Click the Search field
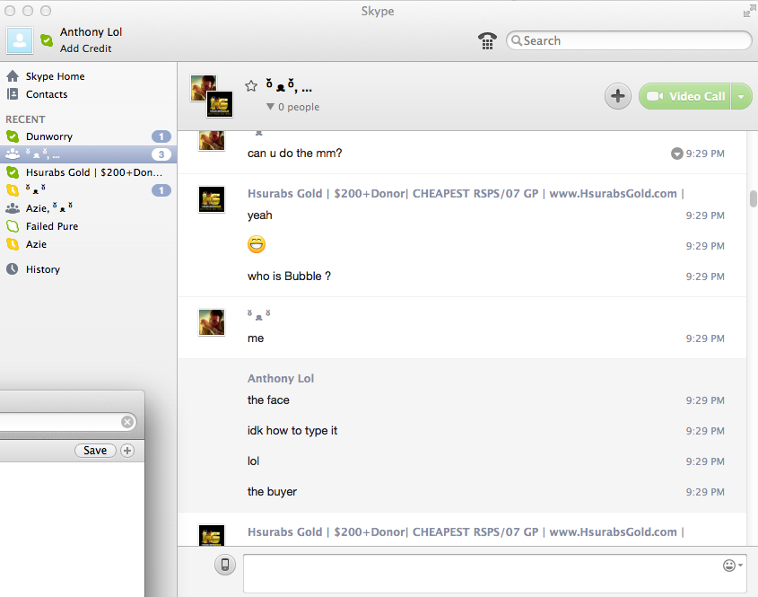 [x=629, y=40]
